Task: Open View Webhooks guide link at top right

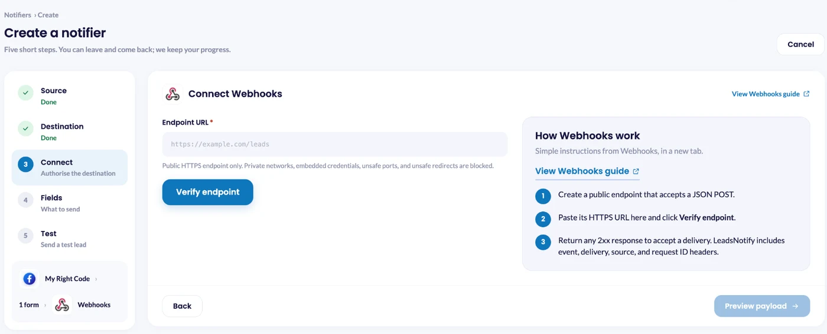Action: coord(770,94)
